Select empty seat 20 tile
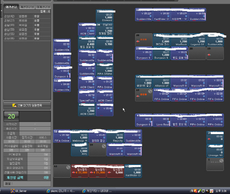This screenshot has width=230, height=194. coord(197,53)
